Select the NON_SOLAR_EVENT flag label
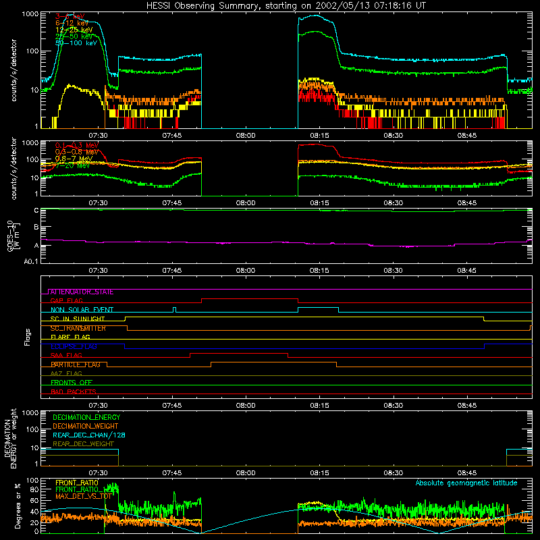This screenshot has width=540, height=540. click(82, 310)
